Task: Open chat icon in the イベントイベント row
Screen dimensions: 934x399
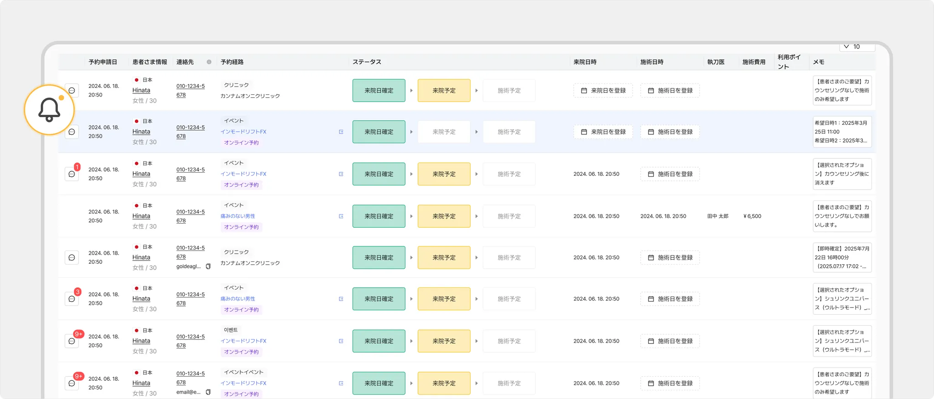Action: click(x=72, y=384)
